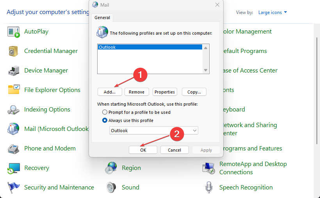The width and height of the screenshot is (320, 198).
Task: Open the Mail (Microsoft Outlook) icon
Action: [x=14, y=129]
